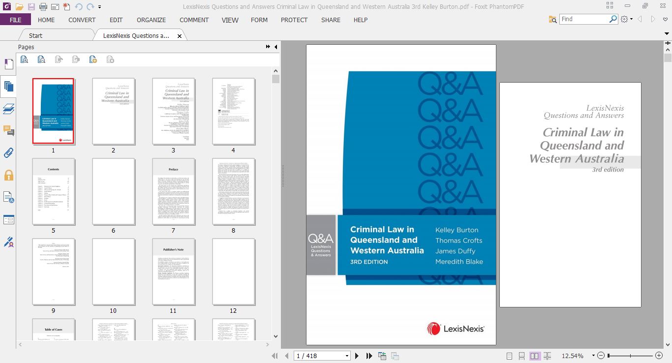
Task: Jump to the last page arrow
Action: click(369, 356)
